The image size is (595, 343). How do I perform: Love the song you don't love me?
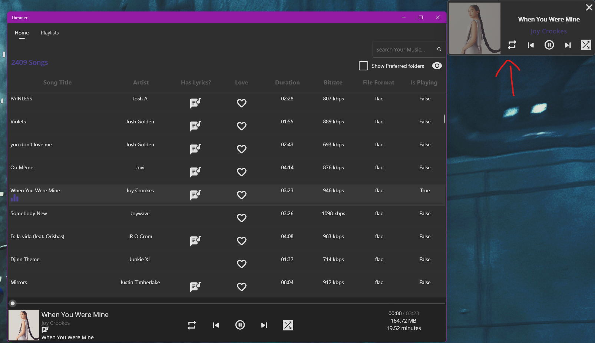242,149
